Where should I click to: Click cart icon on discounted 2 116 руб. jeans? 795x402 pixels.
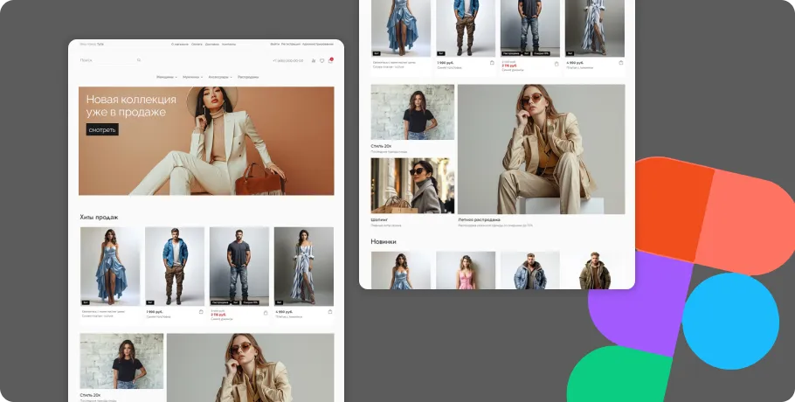click(x=265, y=311)
